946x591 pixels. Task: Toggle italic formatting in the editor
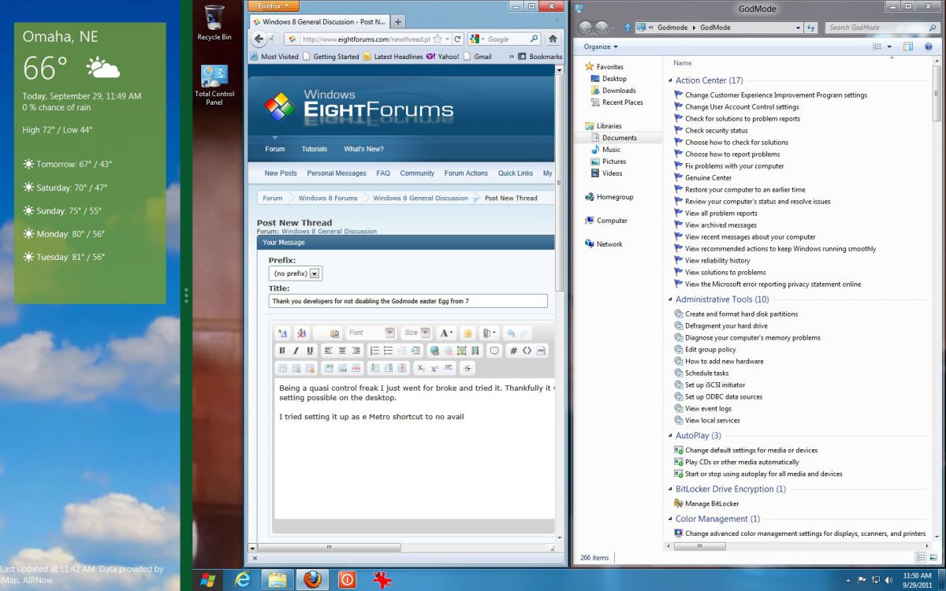pyautogui.click(x=296, y=351)
